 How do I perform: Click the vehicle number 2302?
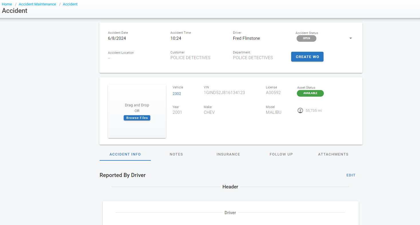(177, 93)
